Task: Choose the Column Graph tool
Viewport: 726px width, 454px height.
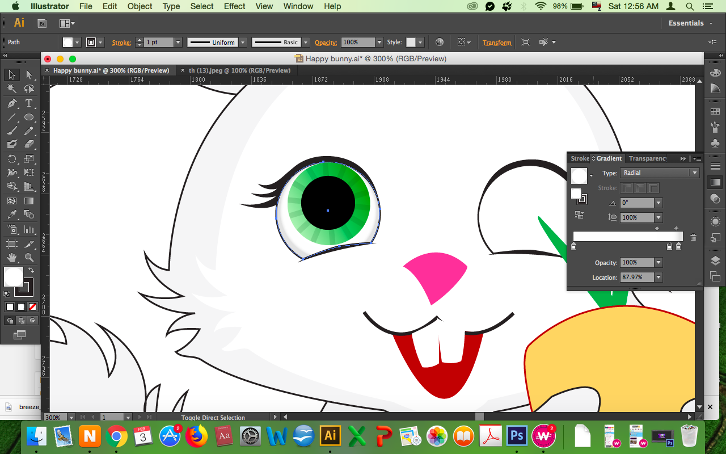Action: (29, 229)
